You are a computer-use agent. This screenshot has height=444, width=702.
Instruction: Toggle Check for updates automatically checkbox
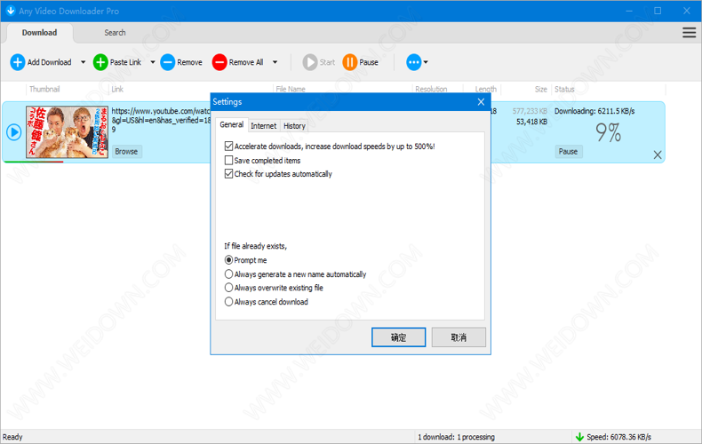[x=228, y=174]
